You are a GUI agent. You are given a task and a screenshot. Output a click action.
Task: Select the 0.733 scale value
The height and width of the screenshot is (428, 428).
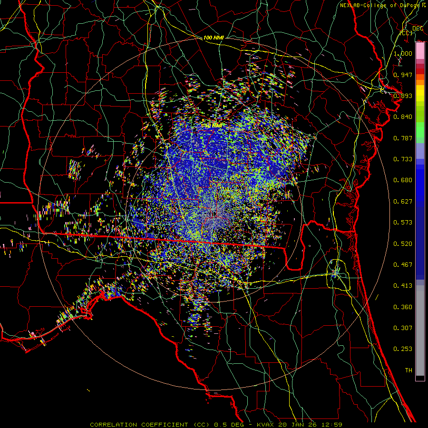tap(403, 159)
